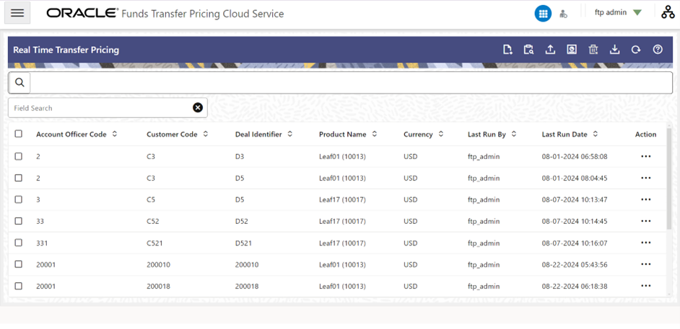Check the row with customer C5
Viewport: 680px width, 329px height.
(18, 199)
